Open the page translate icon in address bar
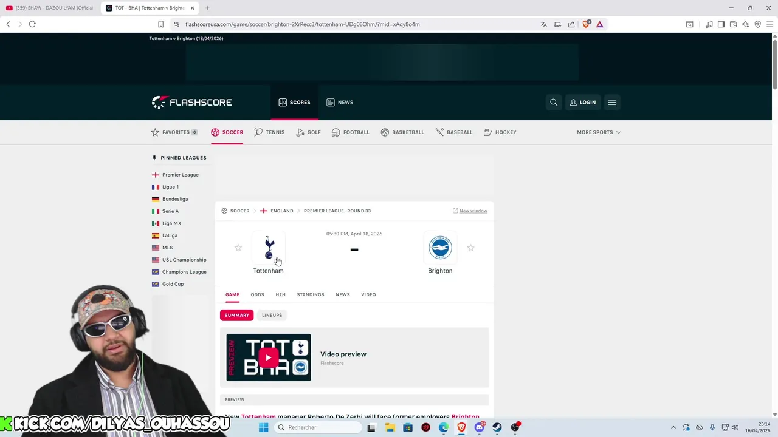Viewport: 778px width, 437px height. pos(543,24)
